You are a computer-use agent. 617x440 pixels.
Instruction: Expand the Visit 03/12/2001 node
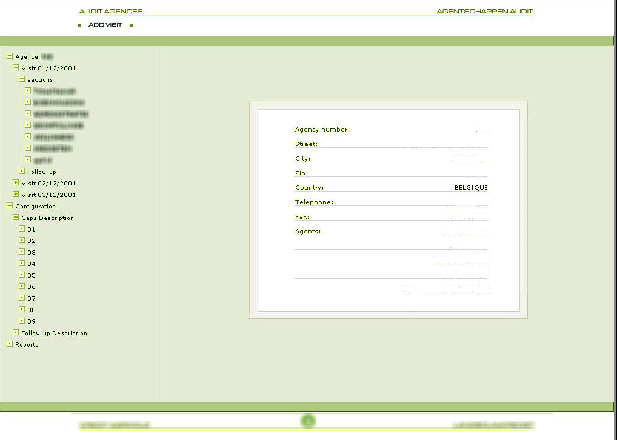(x=16, y=194)
